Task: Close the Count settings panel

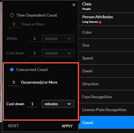Action: (74, 5)
